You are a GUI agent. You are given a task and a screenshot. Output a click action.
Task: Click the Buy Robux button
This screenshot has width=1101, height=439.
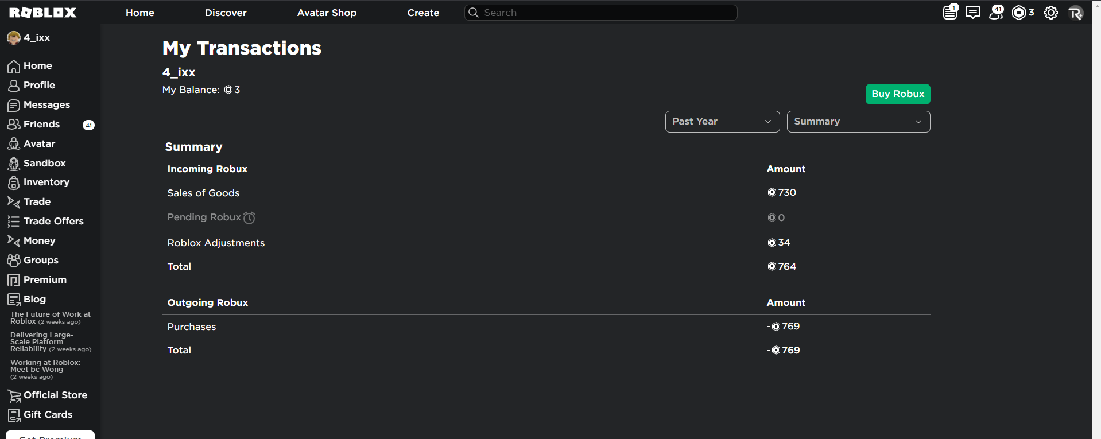click(898, 94)
